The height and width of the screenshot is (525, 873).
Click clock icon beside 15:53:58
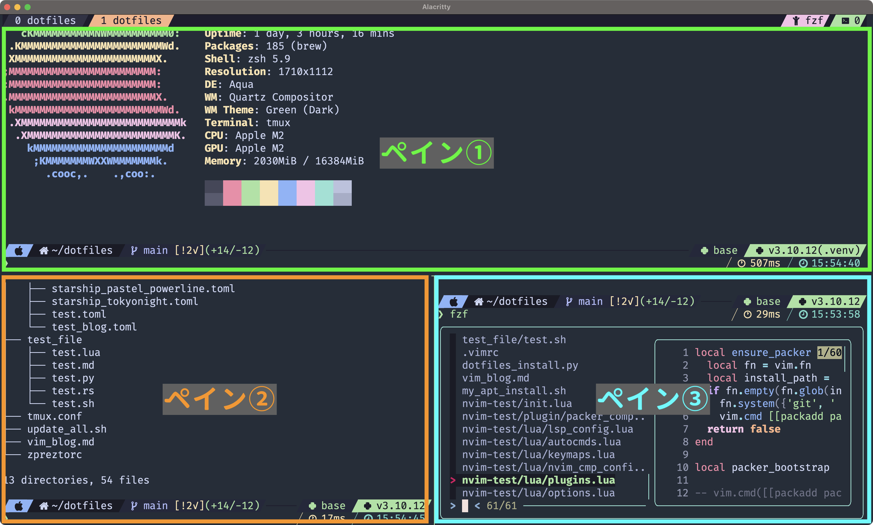[803, 314]
